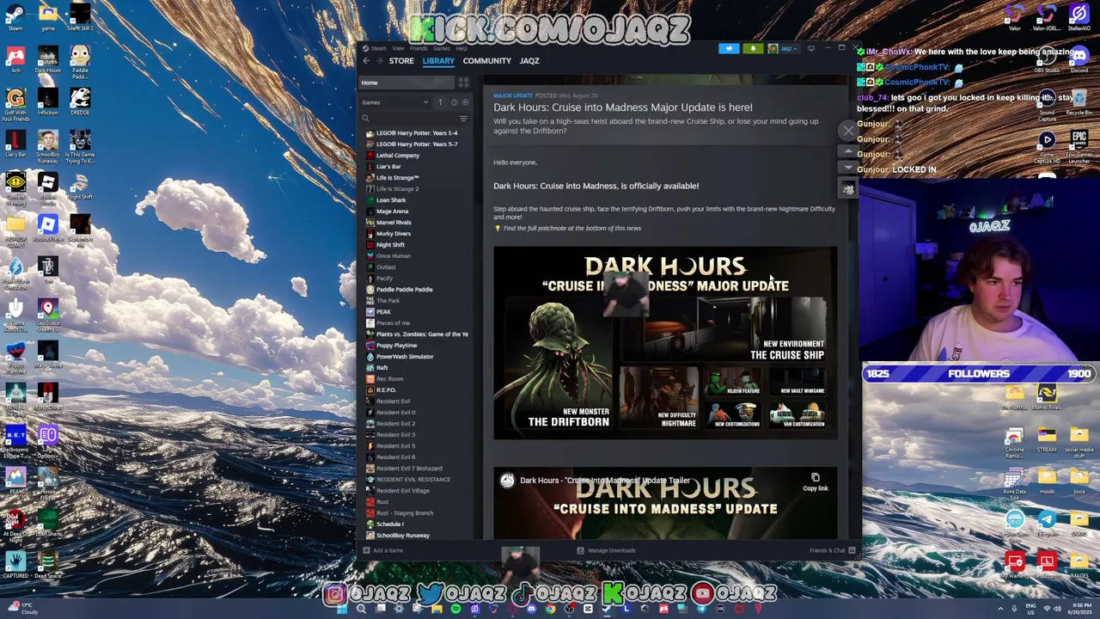Open Spotify from the taskbar
Viewport: 1100px width, 619px height.
click(x=455, y=609)
